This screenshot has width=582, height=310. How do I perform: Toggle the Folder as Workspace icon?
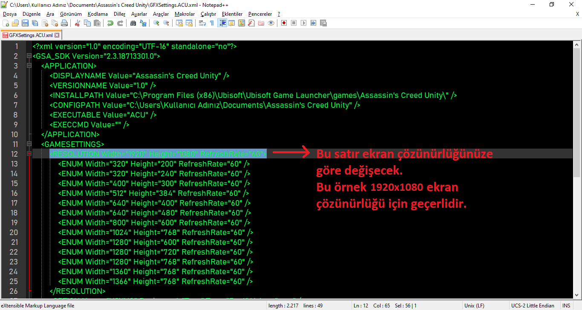[x=261, y=23]
